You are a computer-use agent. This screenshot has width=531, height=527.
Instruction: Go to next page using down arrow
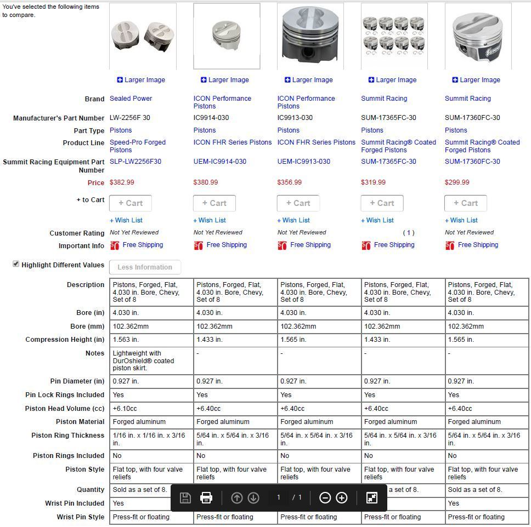tap(253, 497)
